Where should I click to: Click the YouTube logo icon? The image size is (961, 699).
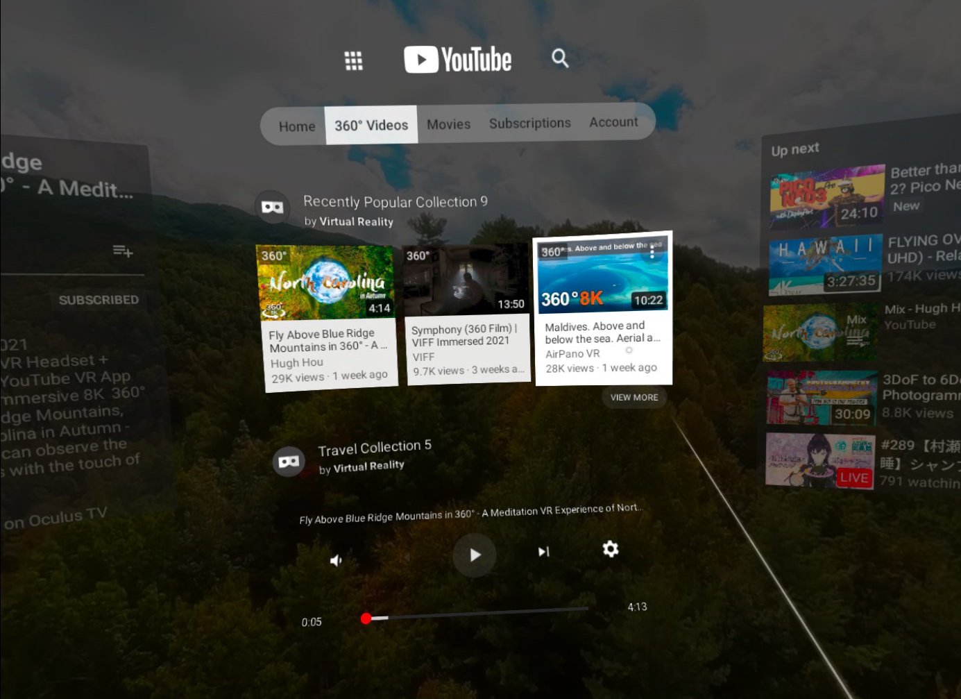pyautogui.click(x=420, y=59)
